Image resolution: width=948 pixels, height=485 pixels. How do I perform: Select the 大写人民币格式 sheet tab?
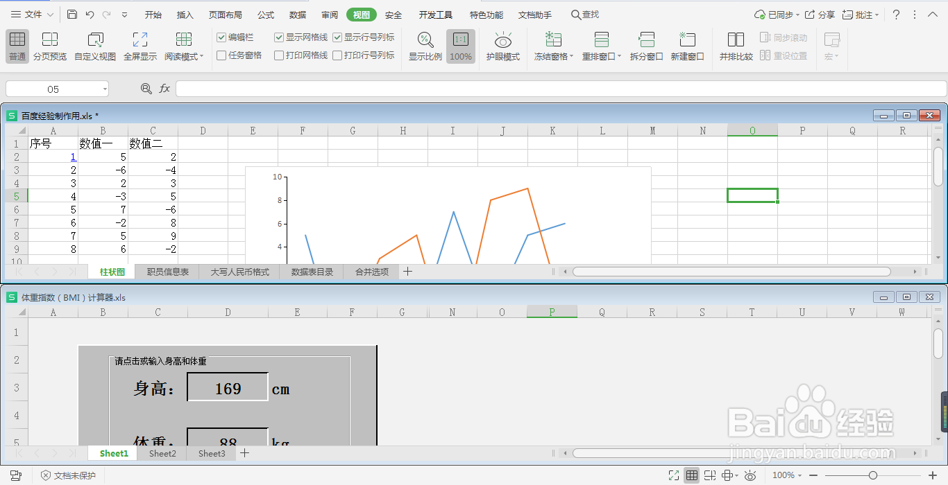(x=239, y=272)
